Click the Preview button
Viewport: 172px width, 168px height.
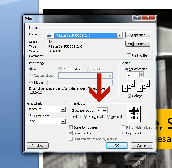(x=38, y=146)
